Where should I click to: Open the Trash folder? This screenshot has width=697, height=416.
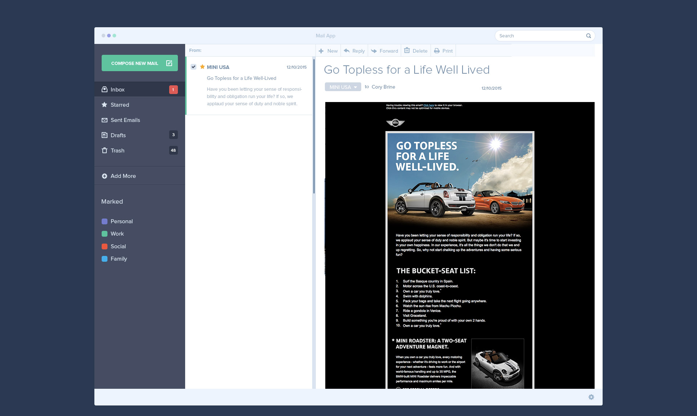pyautogui.click(x=140, y=150)
